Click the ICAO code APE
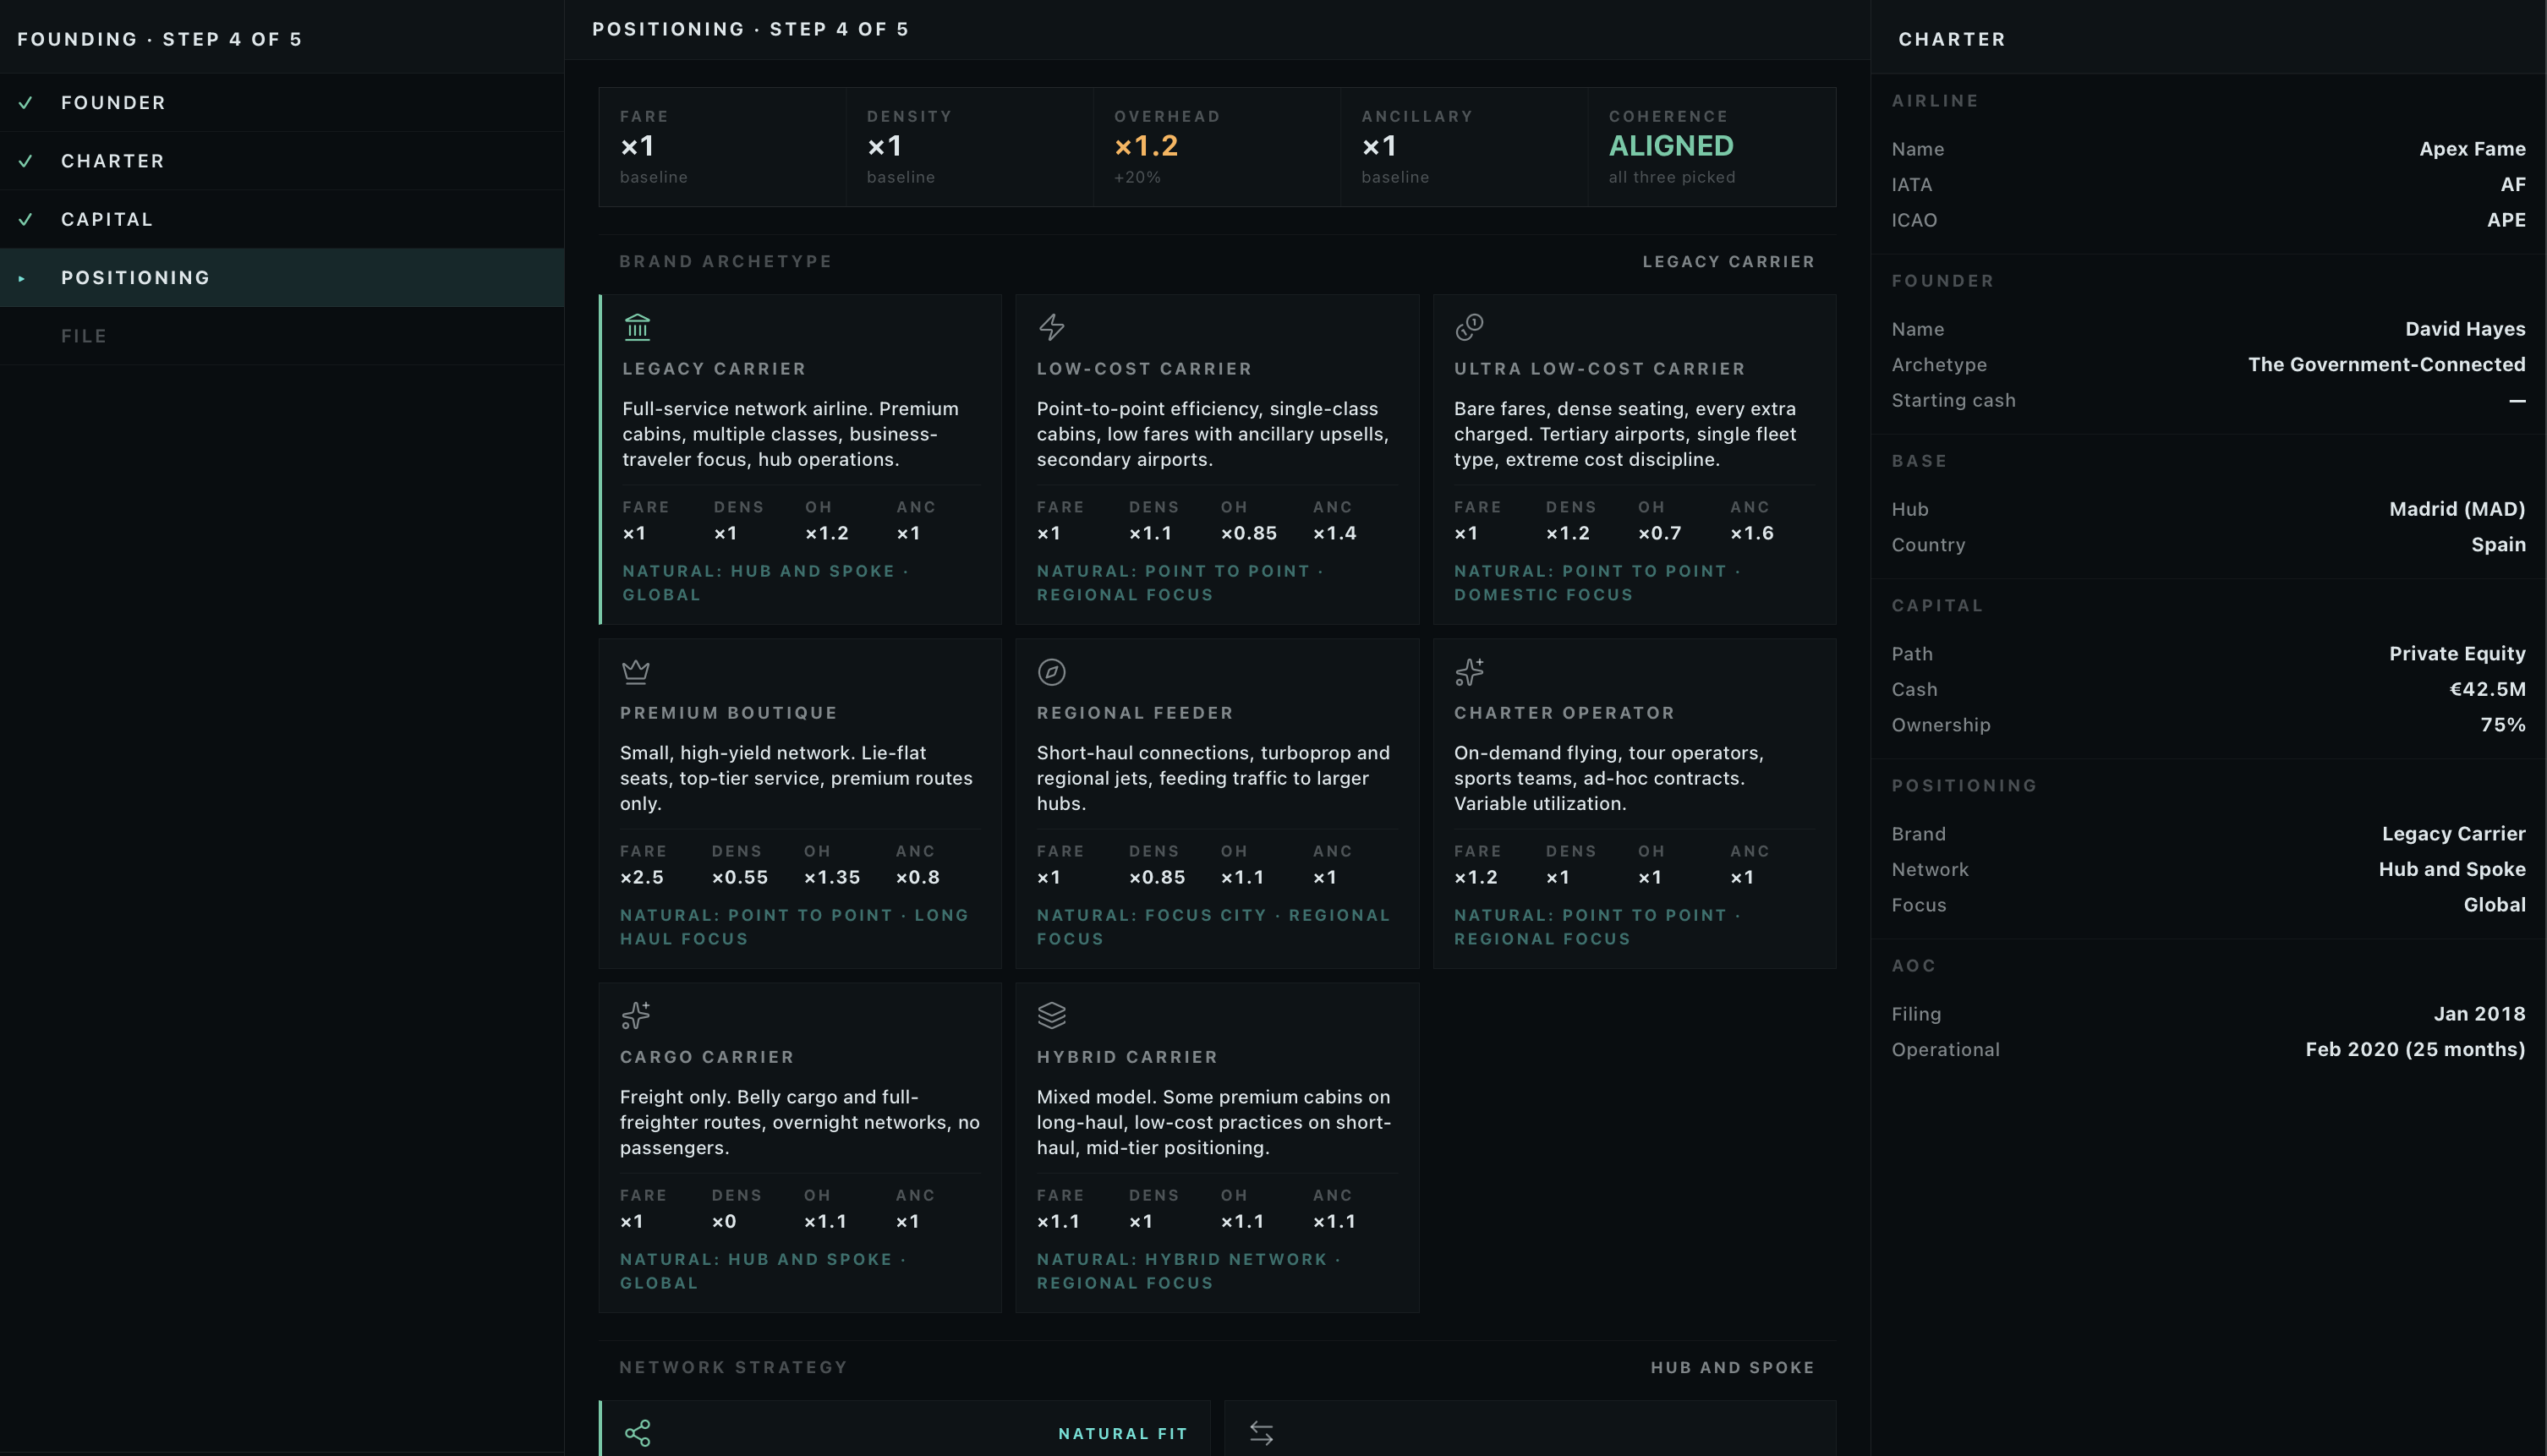This screenshot has width=2547, height=1456. (2506, 220)
